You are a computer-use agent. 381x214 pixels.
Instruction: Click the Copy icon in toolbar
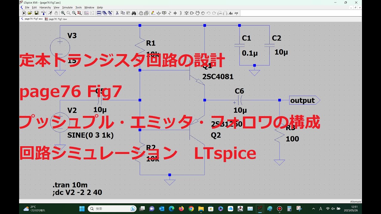tap(123, 13)
